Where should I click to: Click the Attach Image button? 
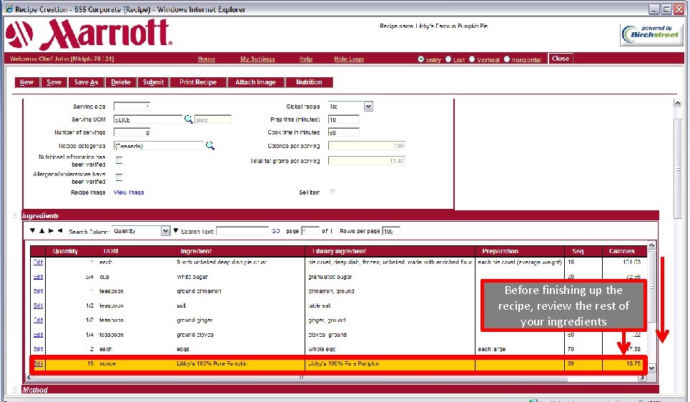pyautogui.click(x=256, y=82)
